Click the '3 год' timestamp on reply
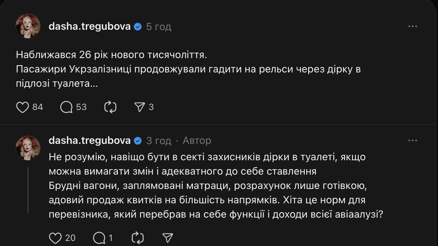Screen dimensions: 438x246 click(x=159, y=140)
